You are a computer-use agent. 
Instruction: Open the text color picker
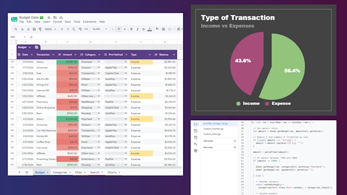[150, 29]
